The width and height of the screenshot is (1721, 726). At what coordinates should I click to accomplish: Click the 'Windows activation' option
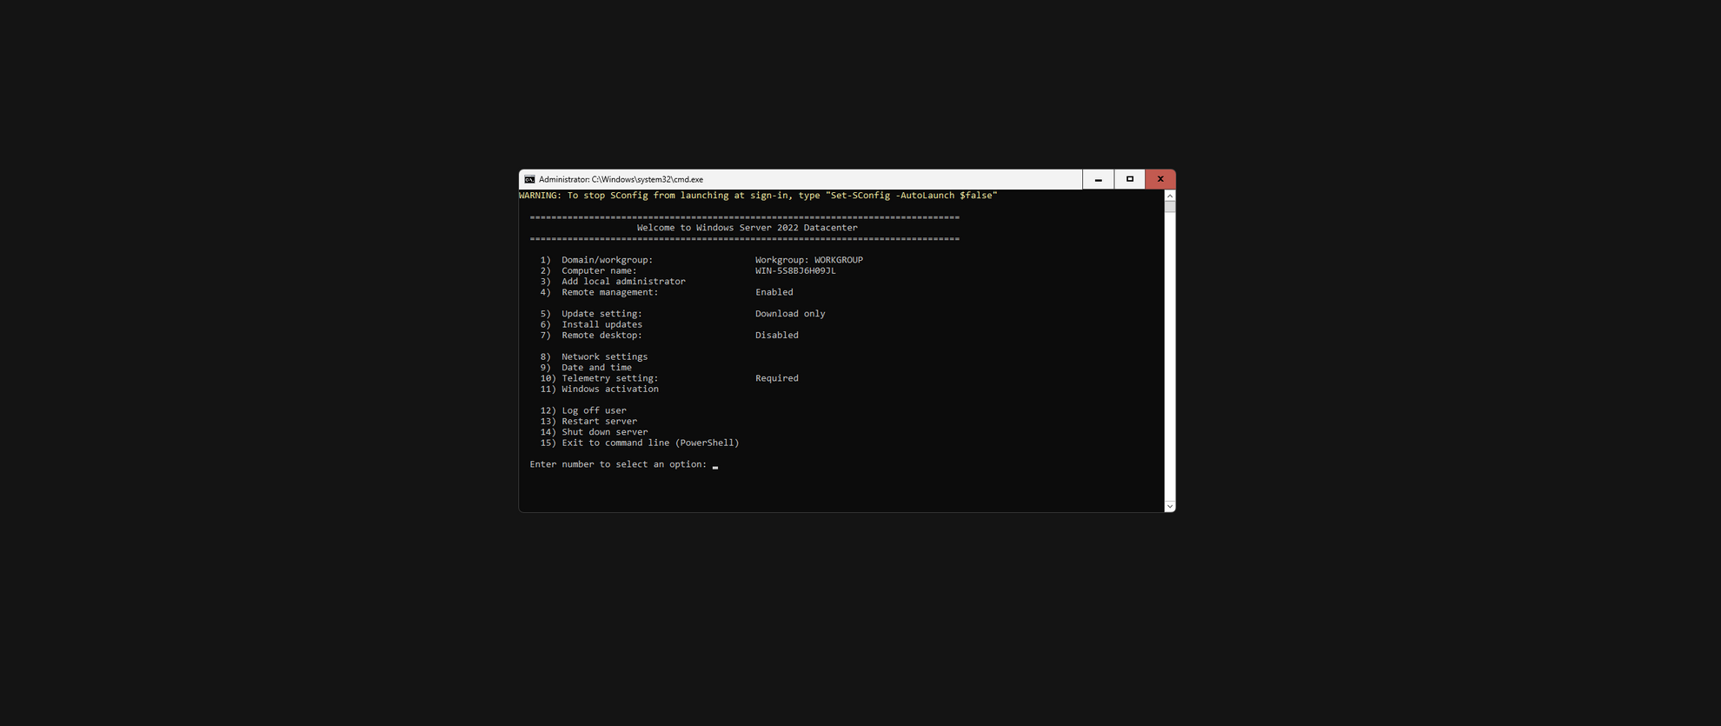pyautogui.click(x=599, y=389)
